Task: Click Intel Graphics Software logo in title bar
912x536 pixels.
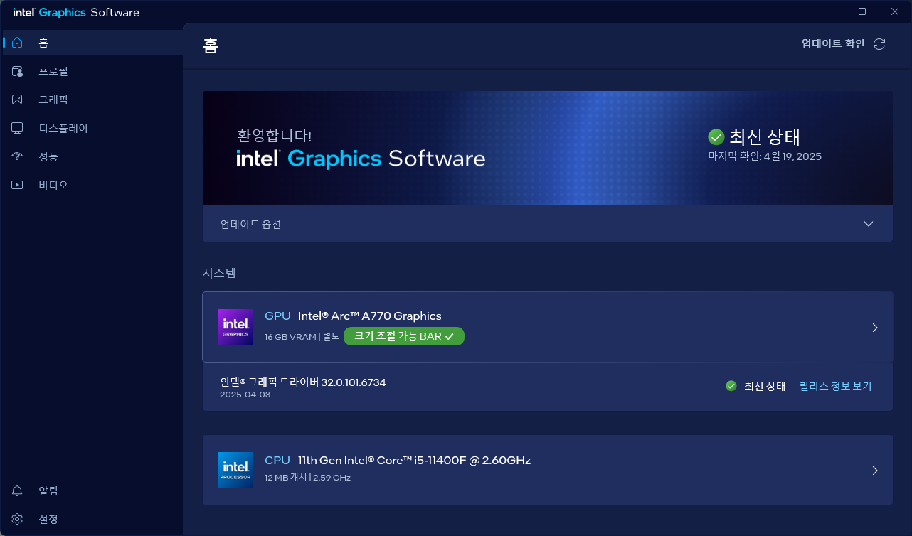Action: pyautogui.click(x=76, y=12)
